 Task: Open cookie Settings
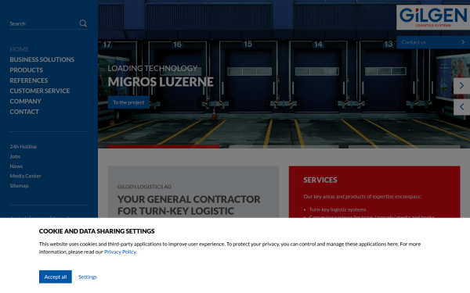pyautogui.click(x=88, y=277)
